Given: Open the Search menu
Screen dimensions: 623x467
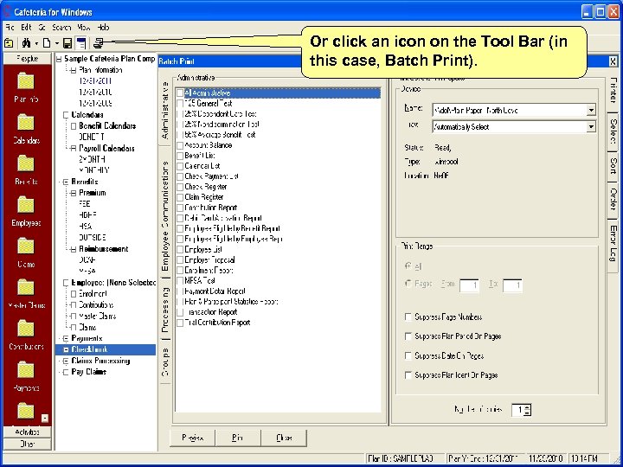Looking at the screenshot, I should [61, 28].
